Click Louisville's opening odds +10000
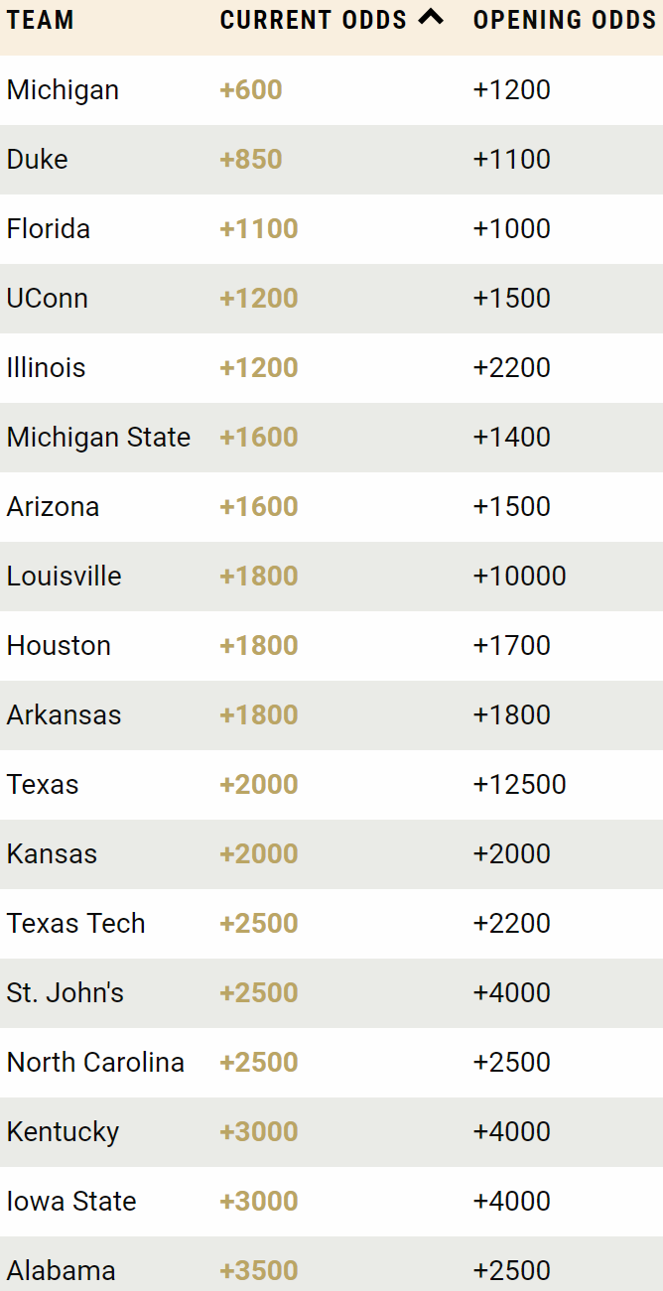This screenshot has height=1291, width=663. point(519,577)
